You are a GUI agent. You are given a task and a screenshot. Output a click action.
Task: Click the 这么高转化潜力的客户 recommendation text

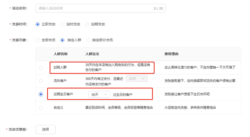click(x=200, y=67)
